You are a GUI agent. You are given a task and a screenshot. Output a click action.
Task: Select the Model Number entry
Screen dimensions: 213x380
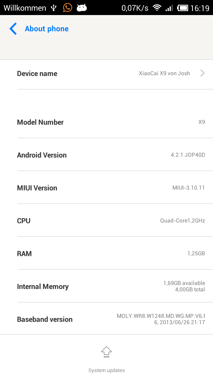106,122
